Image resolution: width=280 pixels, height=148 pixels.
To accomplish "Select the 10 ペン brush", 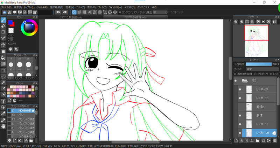I will pyautogui.click(x=21, y=115).
